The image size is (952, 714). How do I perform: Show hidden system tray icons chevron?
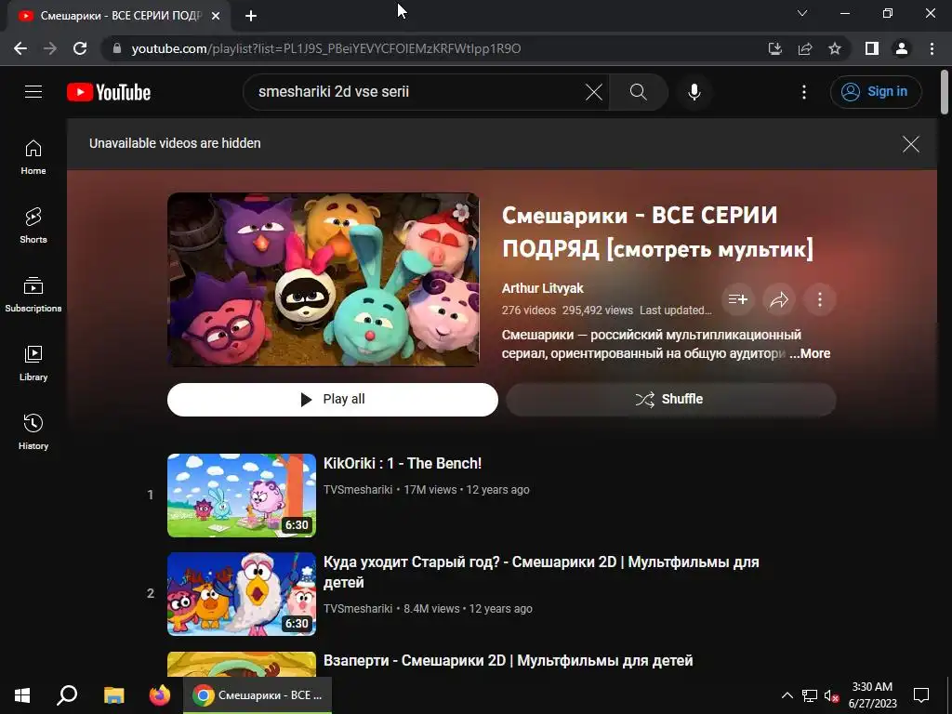click(x=787, y=695)
